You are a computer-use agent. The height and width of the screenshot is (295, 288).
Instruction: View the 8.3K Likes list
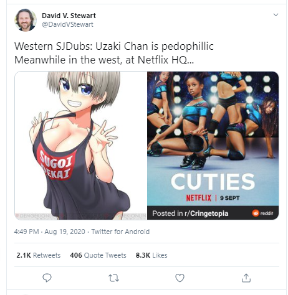(x=151, y=255)
